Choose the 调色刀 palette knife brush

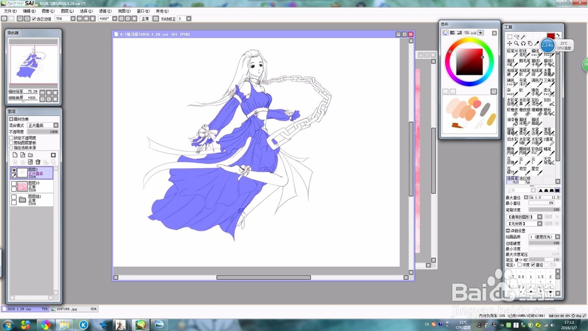click(x=537, y=82)
